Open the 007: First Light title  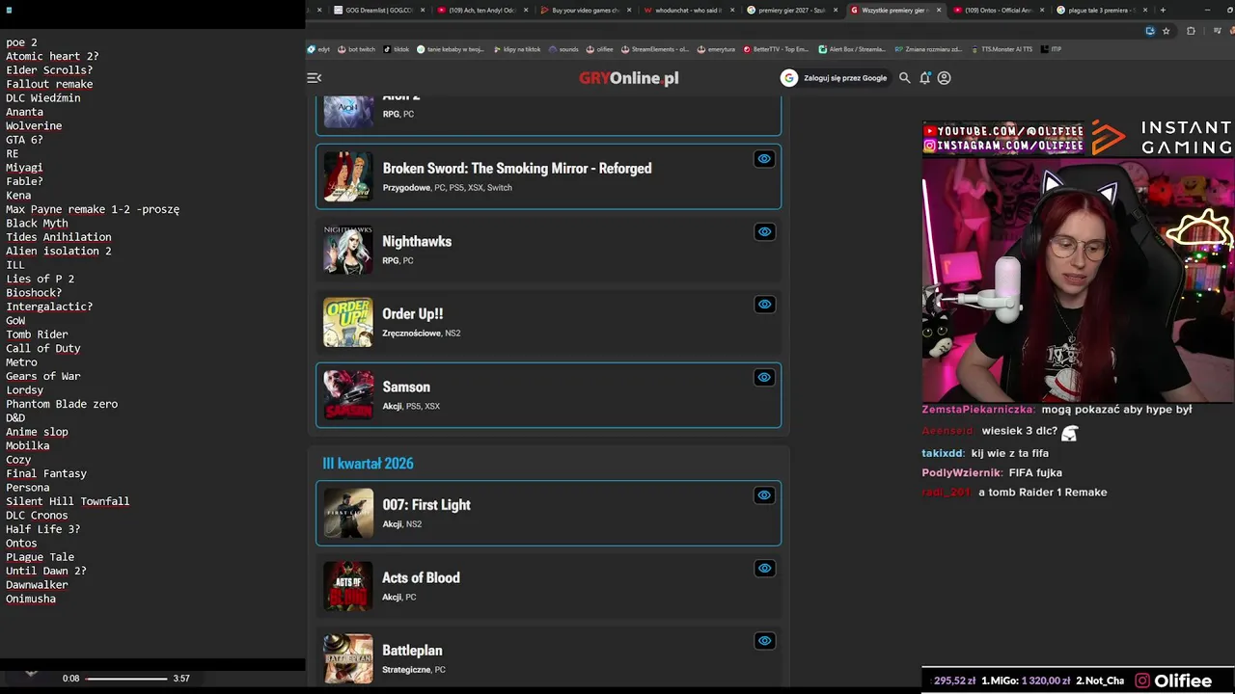pos(426,505)
